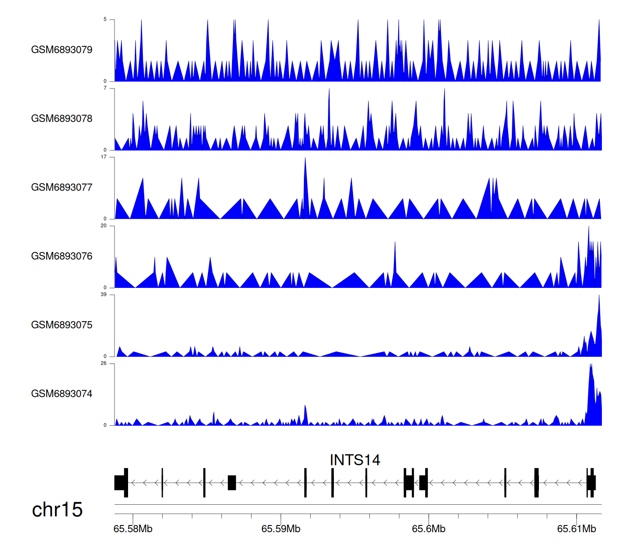Click the y-axis maximum 39 on GSM6893075
The height and width of the screenshot is (558, 634).
tap(104, 295)
